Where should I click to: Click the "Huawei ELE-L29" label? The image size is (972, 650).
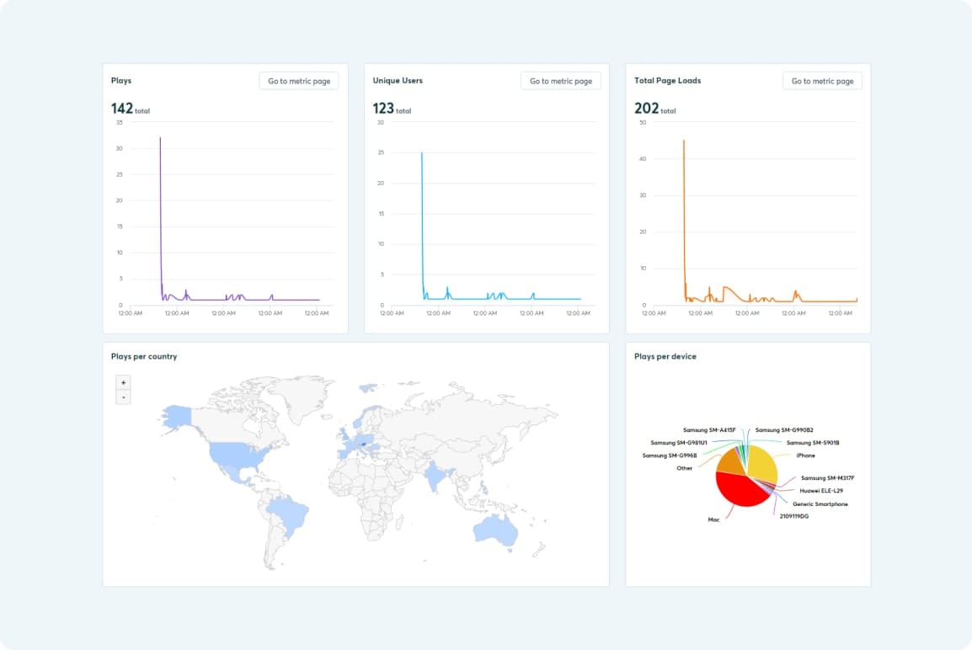[821, 491]
